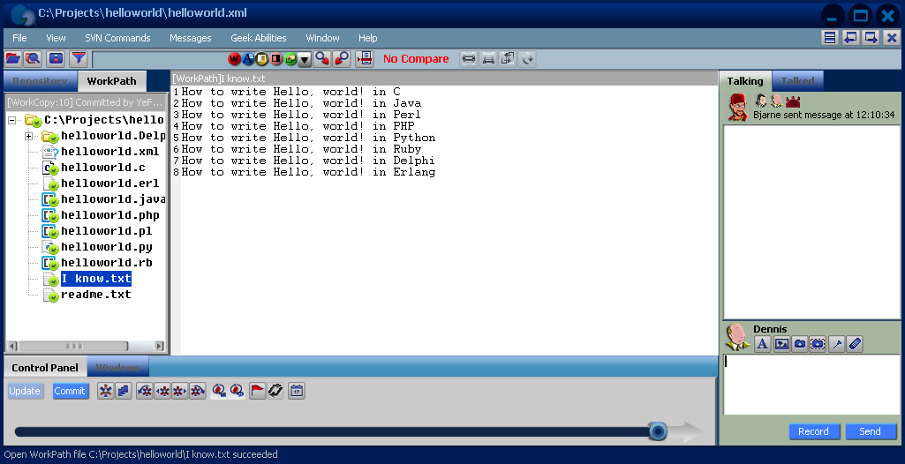905x464 pixels.
Task: Click the gray circular-arrow refresh icon
Action: pos(527,58)
